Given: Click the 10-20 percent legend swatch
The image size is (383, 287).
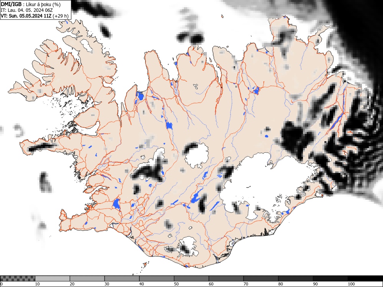Looking at the screenshot, I should point(52,279).
